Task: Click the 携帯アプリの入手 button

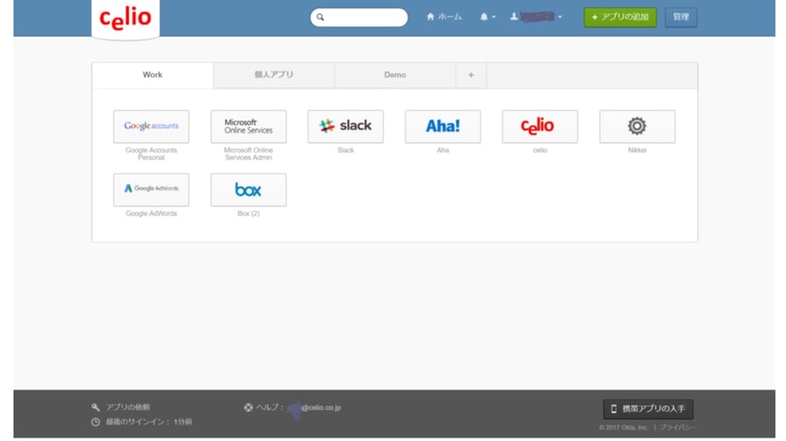Action: tap(648, 409)
